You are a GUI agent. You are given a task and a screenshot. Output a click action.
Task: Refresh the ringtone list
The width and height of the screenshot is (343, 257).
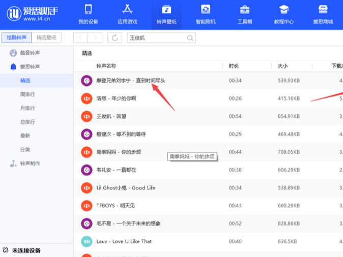coord(115,38)
